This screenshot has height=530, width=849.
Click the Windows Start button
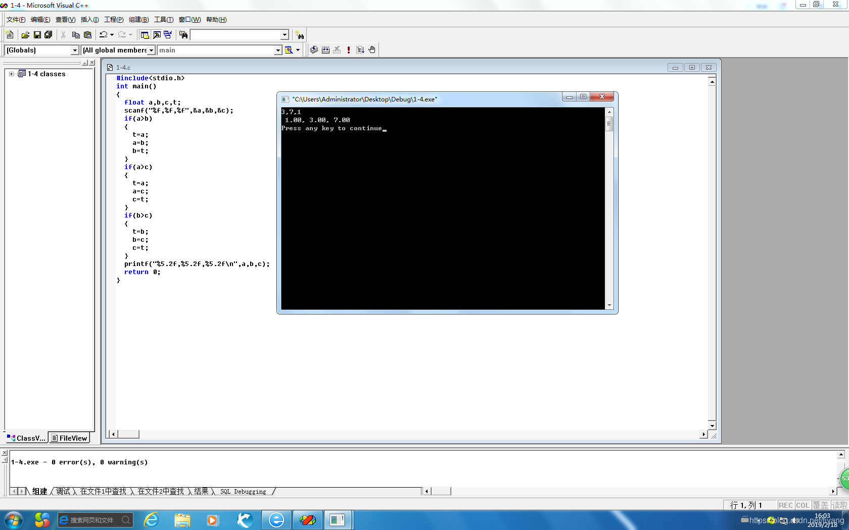(x=13, y=519)
